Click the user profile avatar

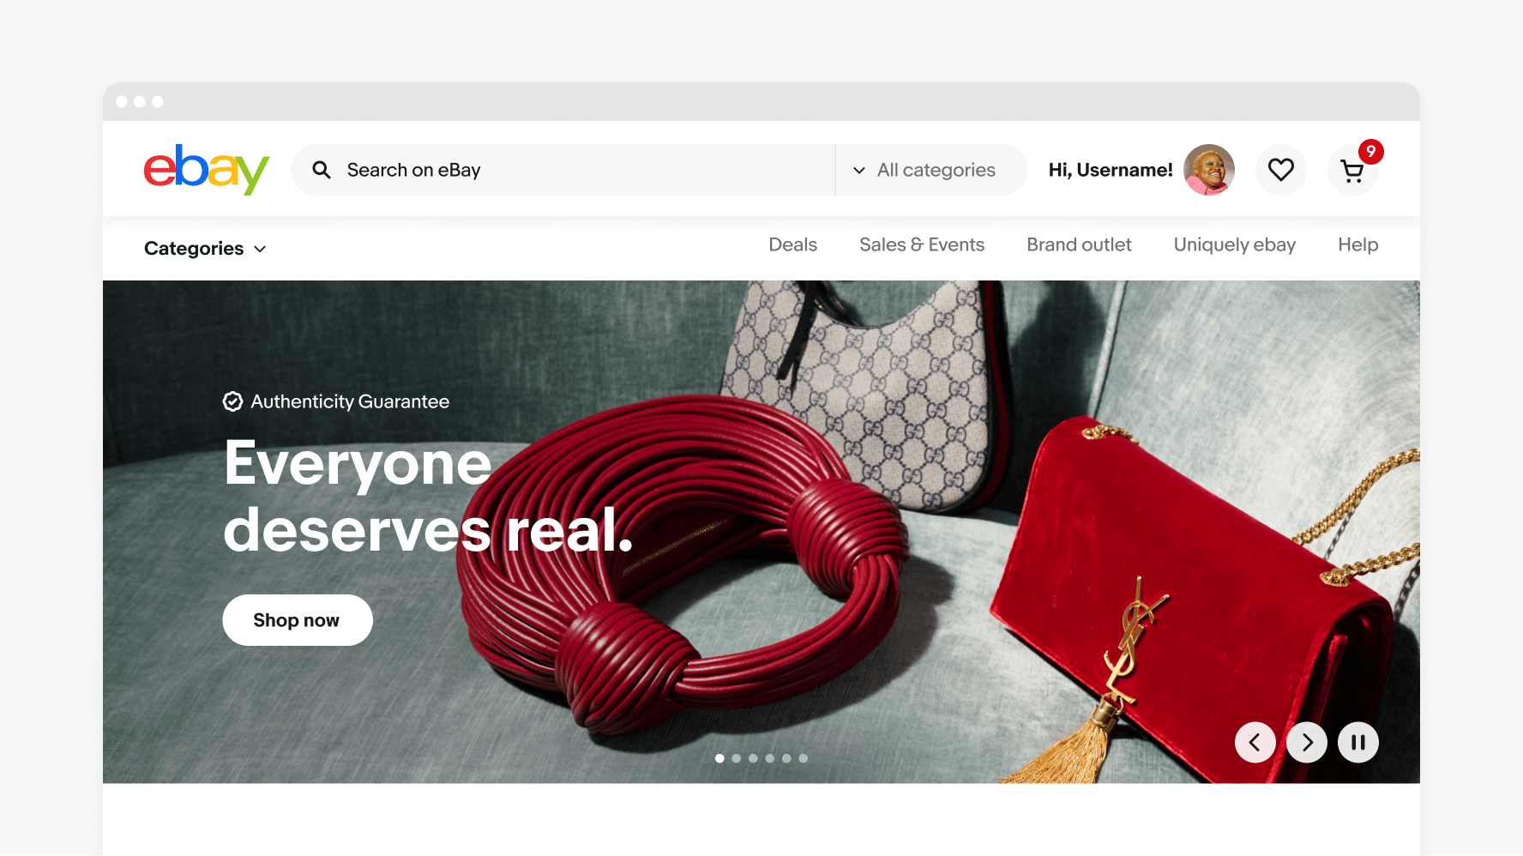point(1209,170)
